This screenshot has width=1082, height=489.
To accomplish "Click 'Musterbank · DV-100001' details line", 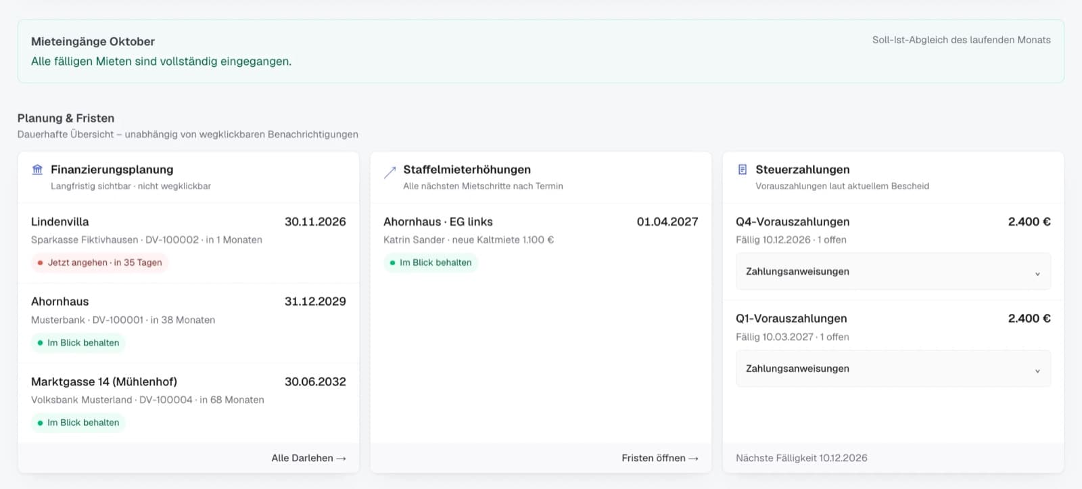I will tap(123, 320).
